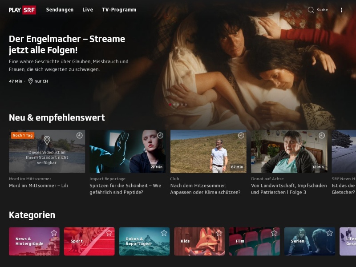Click location pin on unavailable Mord im Mittsommer video

pyautogui.click(x=47, y=140)
